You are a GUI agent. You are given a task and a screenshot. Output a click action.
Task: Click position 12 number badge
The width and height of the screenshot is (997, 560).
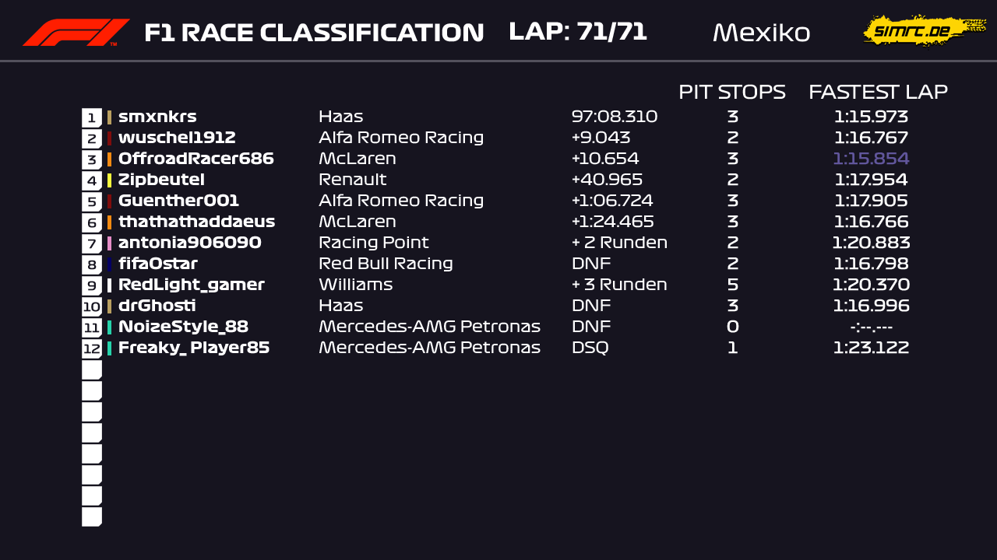coord(92,348)
